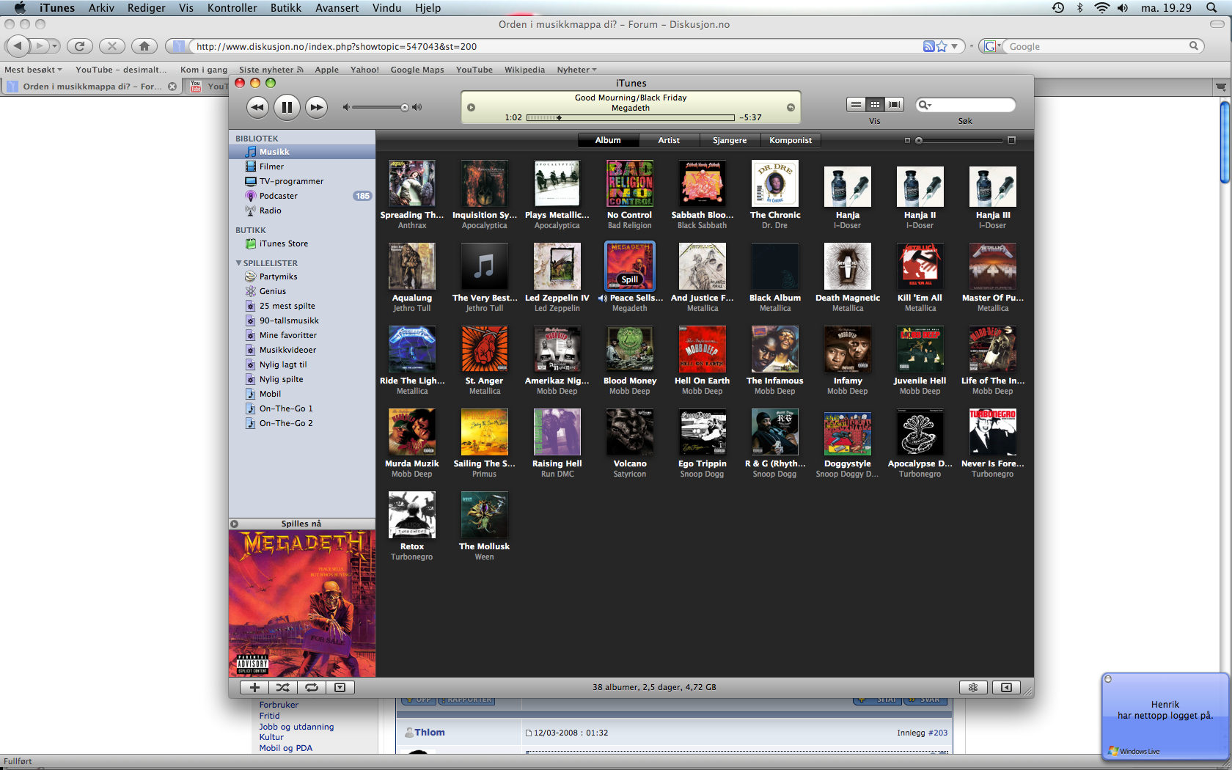Open Kontroller menu in menu bar
This screenshot has width=1232, height=770.
[232, 8]
